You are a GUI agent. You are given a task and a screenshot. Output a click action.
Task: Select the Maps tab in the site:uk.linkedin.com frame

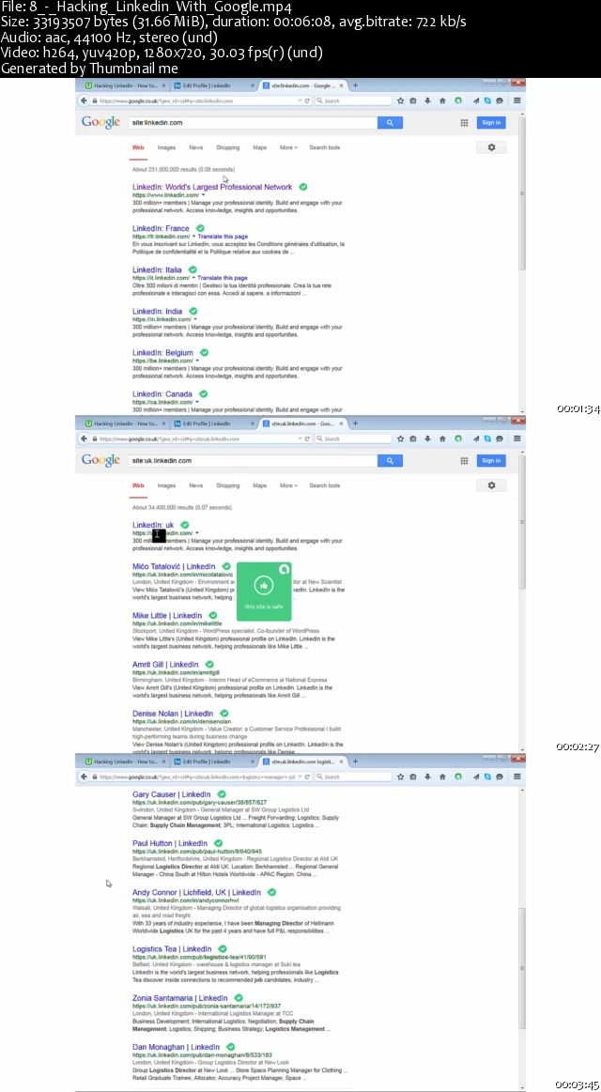coord(260,485)
